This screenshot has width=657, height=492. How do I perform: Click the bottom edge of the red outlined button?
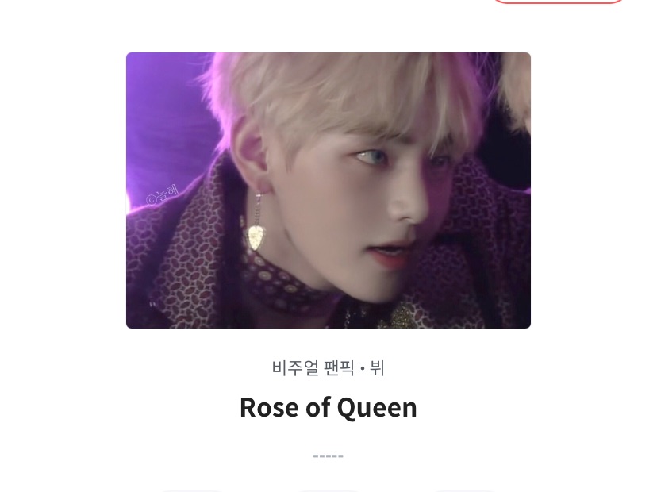coord(558,2)
